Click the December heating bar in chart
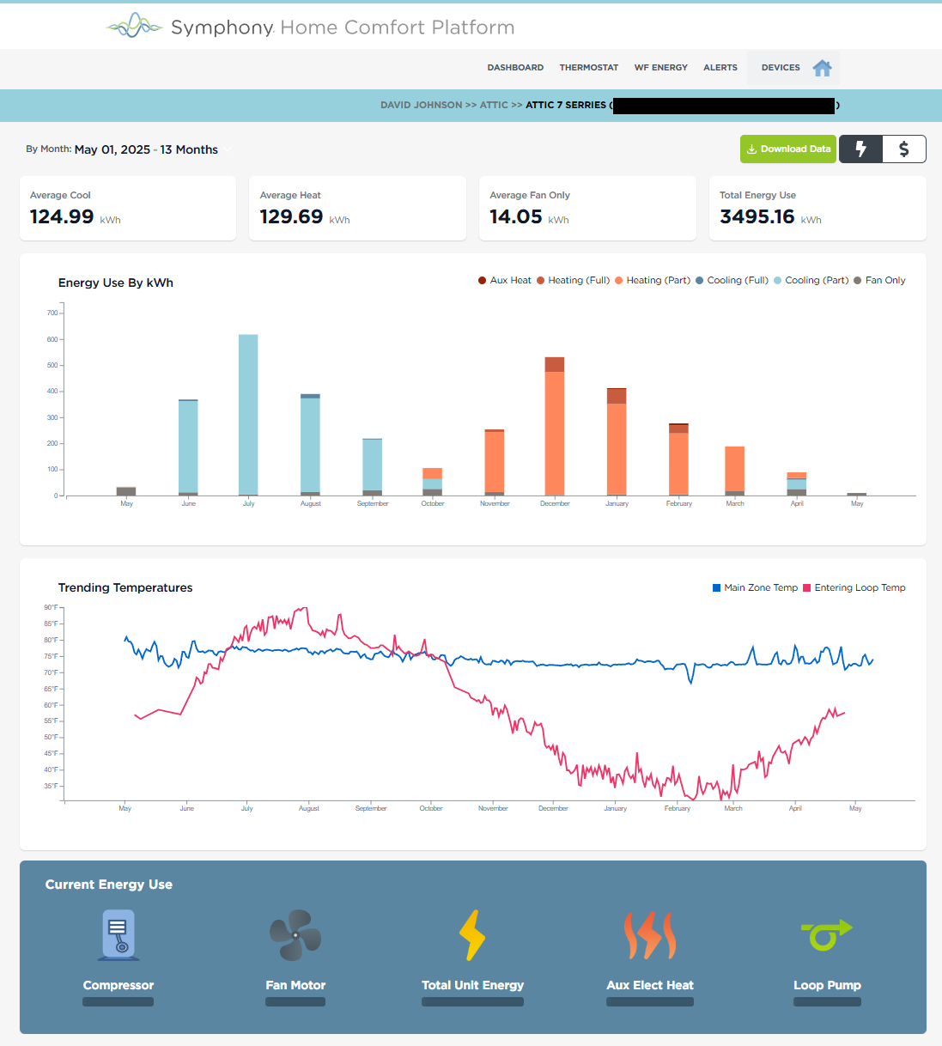Image resolution: width=942 pixels, height=1046 pixels. click(x=555, y=426)
